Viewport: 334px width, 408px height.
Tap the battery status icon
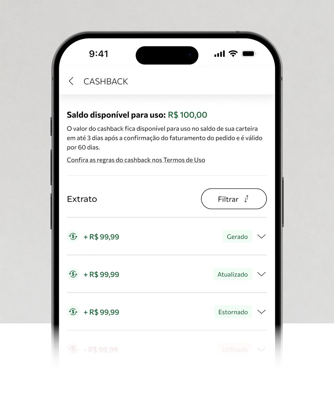[249, 54]
